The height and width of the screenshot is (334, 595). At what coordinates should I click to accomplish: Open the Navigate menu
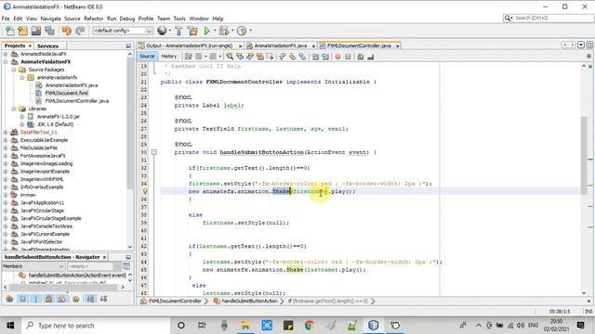point(50,19)
